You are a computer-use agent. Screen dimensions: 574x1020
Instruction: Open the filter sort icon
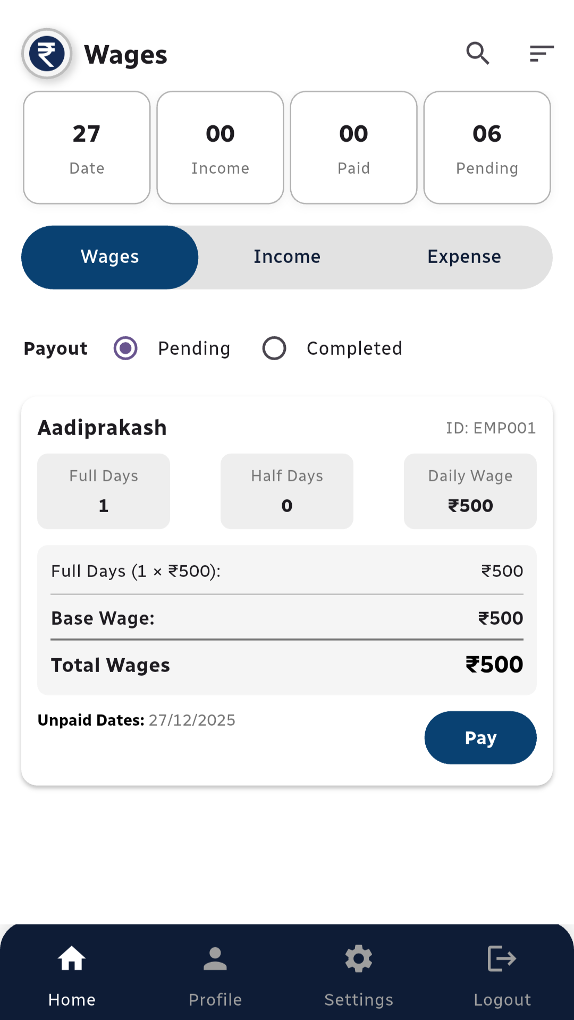[x=542, y=54]
